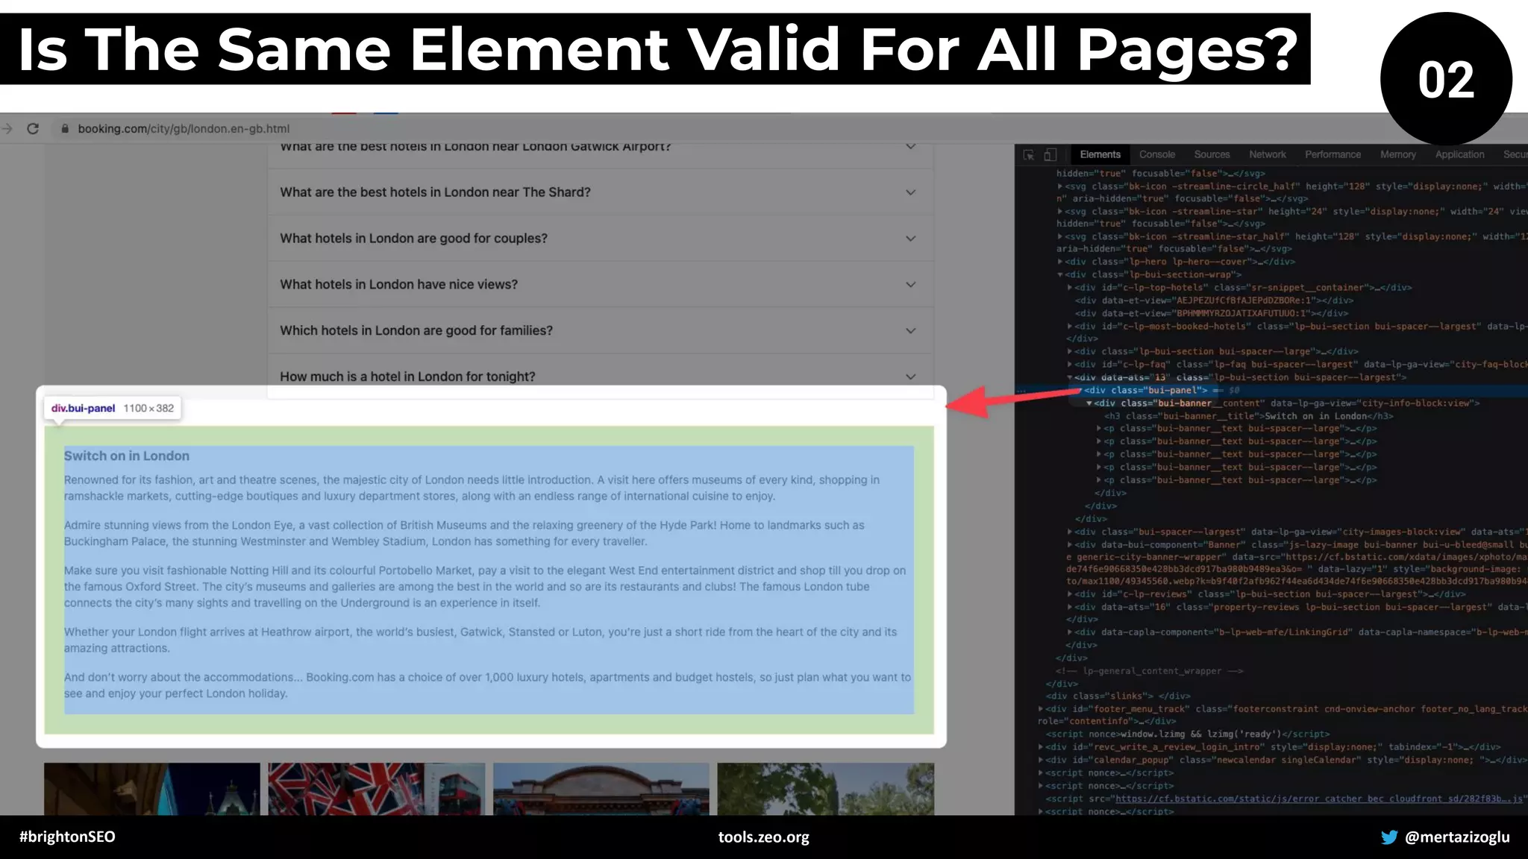This screenshot has width=1528, height=859.
Task: Collapse the div class="lp-bui-section-wrap" node
Action: [1060, 274]
